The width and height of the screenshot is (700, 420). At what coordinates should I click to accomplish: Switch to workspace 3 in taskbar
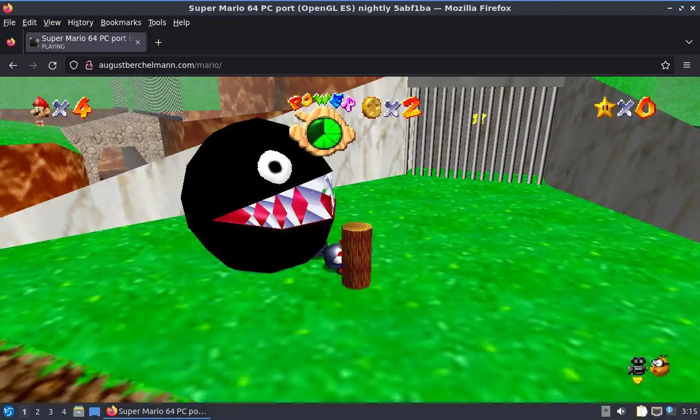point(50,412)
